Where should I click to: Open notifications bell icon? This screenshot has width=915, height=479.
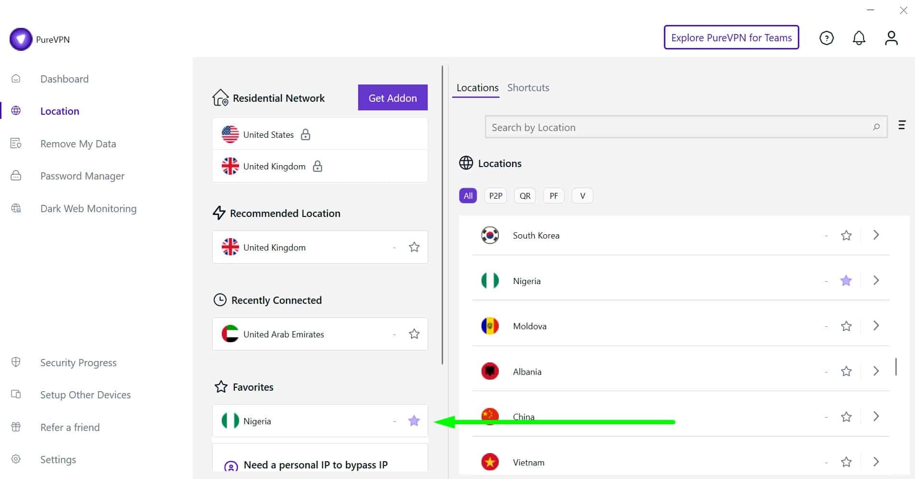click(x=859, y=38)
